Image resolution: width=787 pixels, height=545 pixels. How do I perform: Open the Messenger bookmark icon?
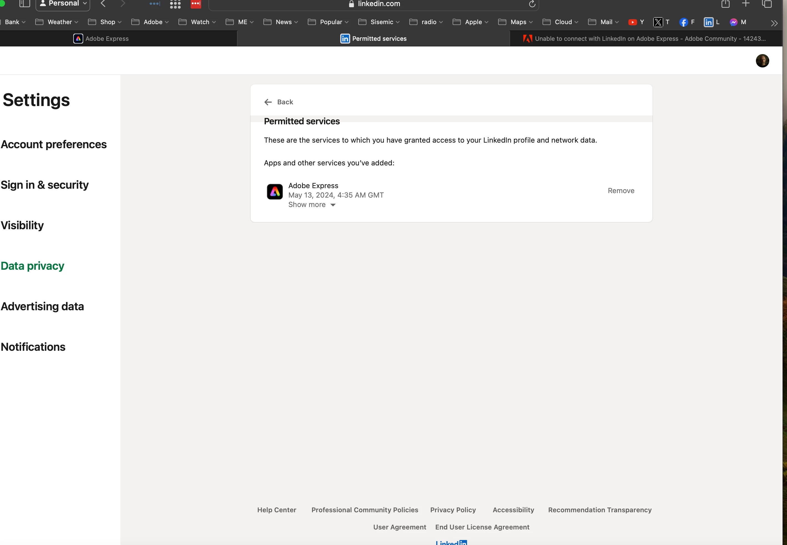[733, 22]
